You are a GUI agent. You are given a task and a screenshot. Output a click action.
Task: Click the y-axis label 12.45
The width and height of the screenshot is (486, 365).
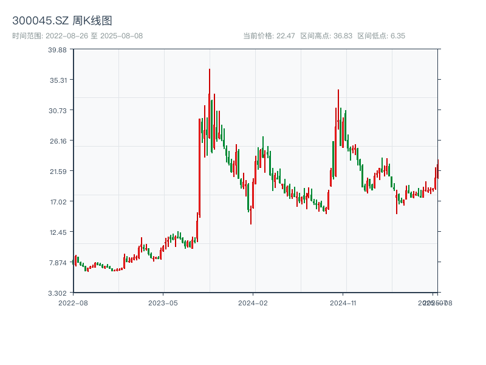pos(58,232)
